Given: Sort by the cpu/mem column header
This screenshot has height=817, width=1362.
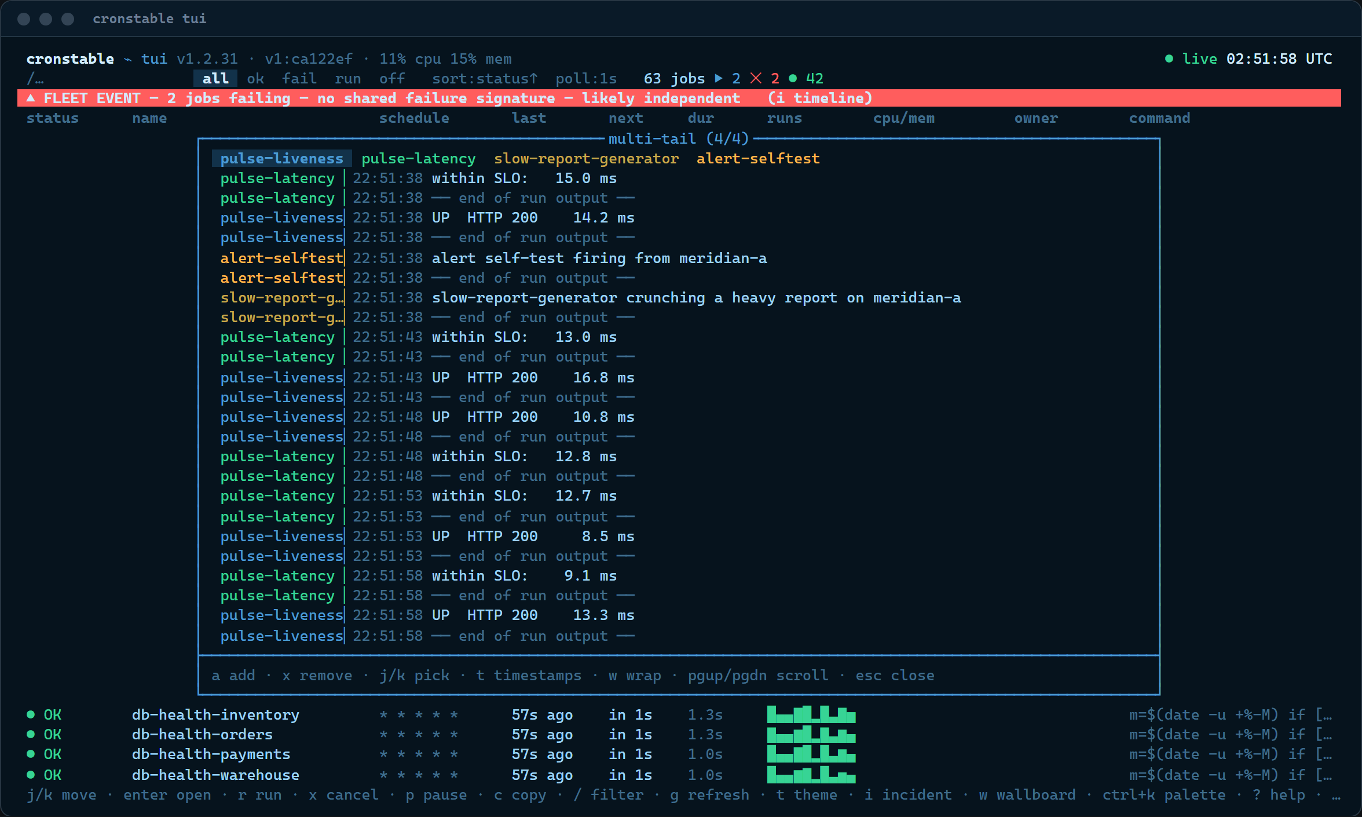Looking at the screenshot, I should [x=904, y=118].
